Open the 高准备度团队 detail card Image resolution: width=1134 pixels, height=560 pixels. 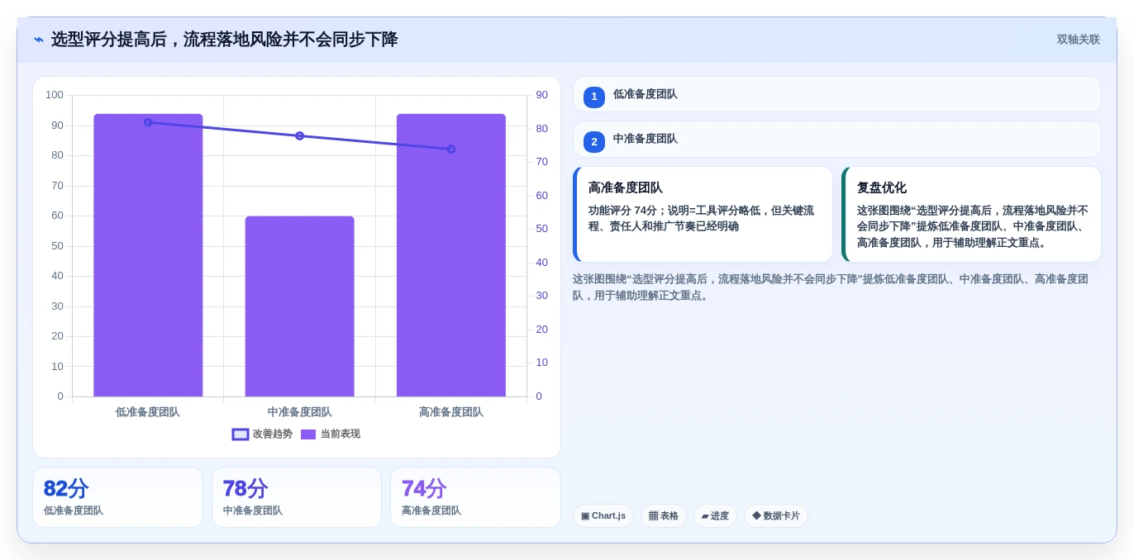[x=703, y=214]
